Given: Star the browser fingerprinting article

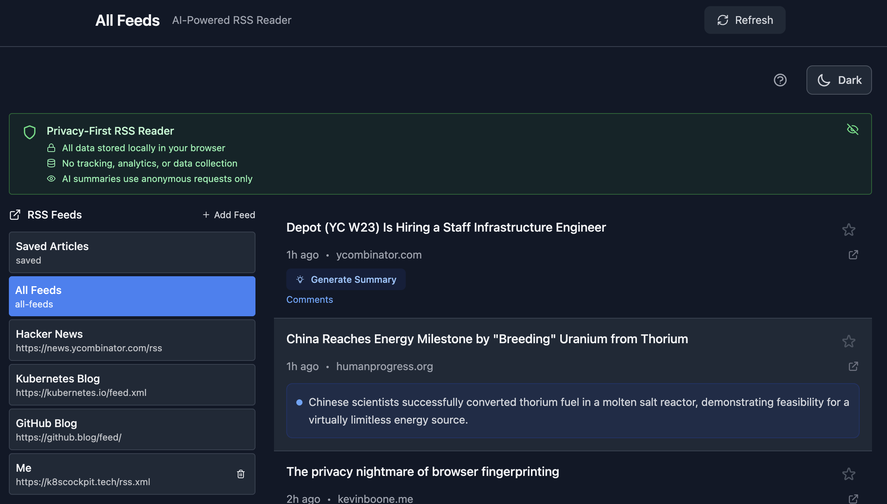Looking at the screenshot, I should pyautogui.click(x=849, y=474).
